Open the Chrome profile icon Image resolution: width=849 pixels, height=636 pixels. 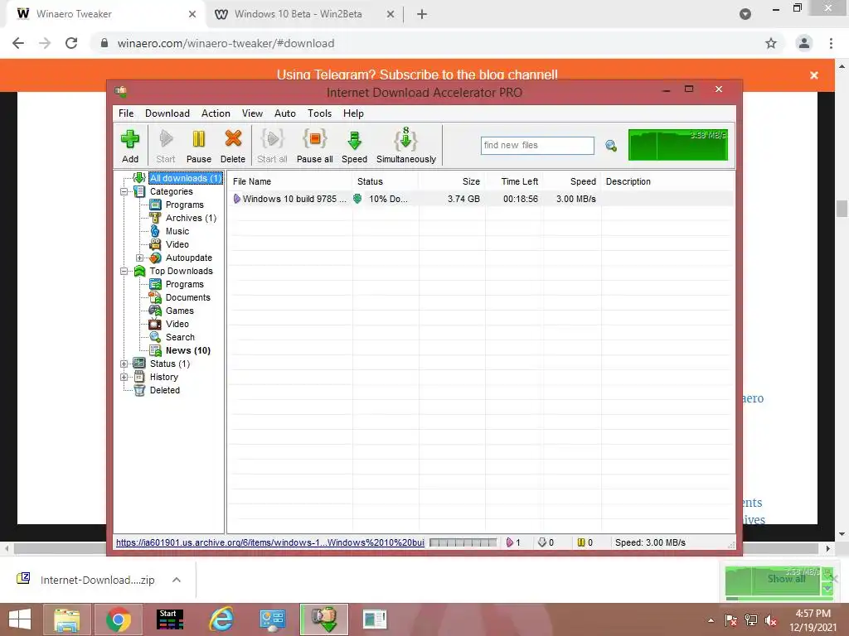pos(804,43)
